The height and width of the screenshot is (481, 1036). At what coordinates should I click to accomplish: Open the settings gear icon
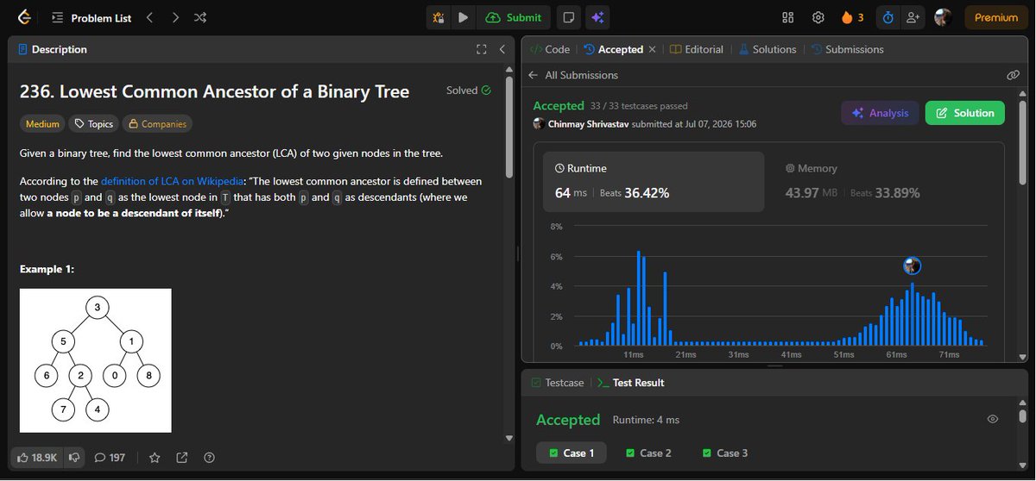(818, 17)
